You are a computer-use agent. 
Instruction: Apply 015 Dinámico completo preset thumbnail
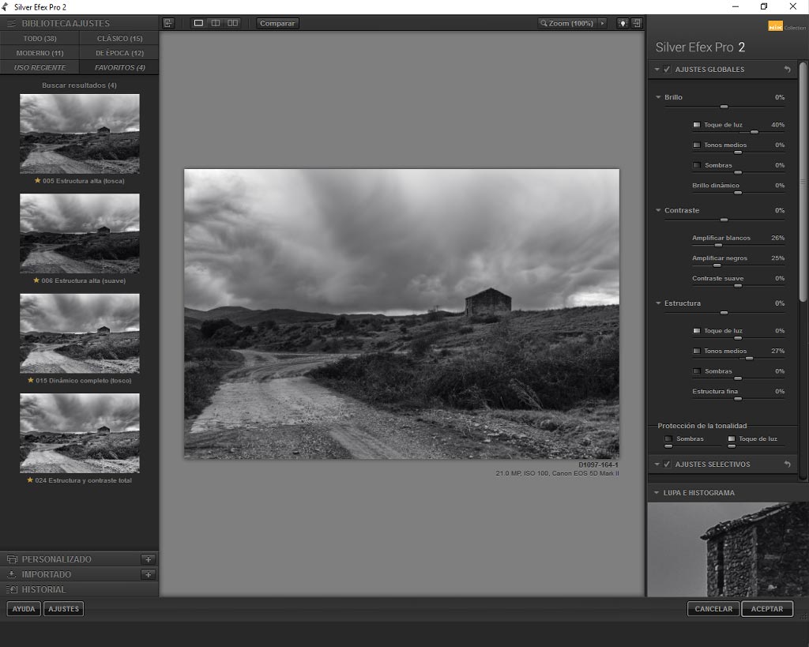click(80, 333)
